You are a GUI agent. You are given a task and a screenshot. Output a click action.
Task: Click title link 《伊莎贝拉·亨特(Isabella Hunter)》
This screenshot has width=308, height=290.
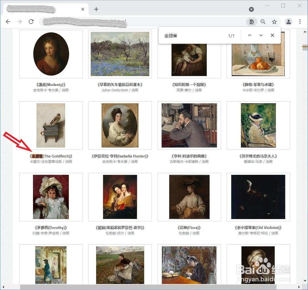pos(120,156)
